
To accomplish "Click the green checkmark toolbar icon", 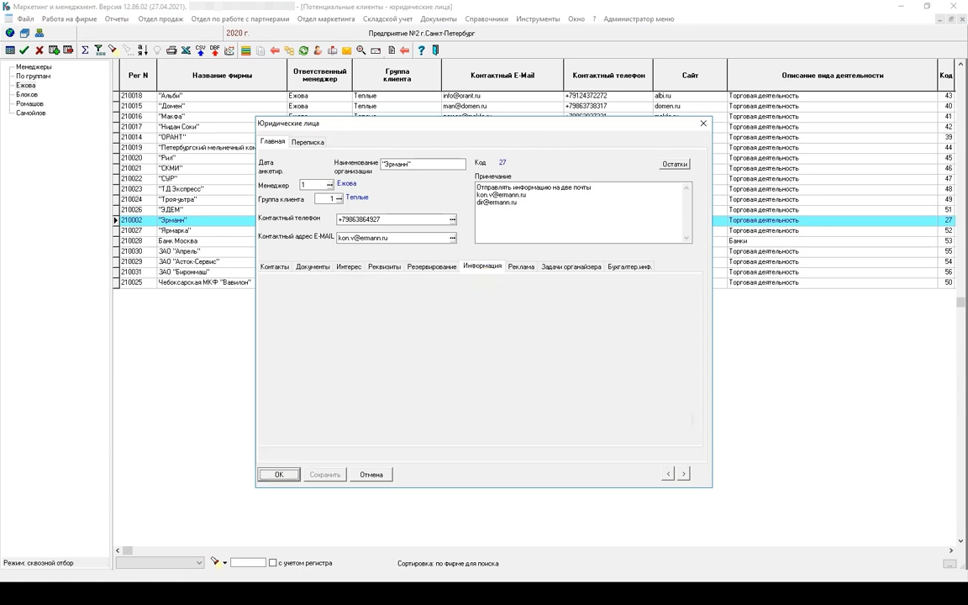I will coord(24,50).
